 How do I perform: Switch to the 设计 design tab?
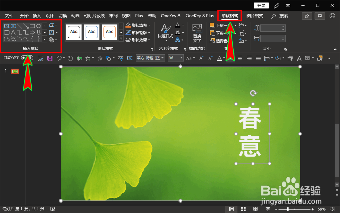pos(50,16)
